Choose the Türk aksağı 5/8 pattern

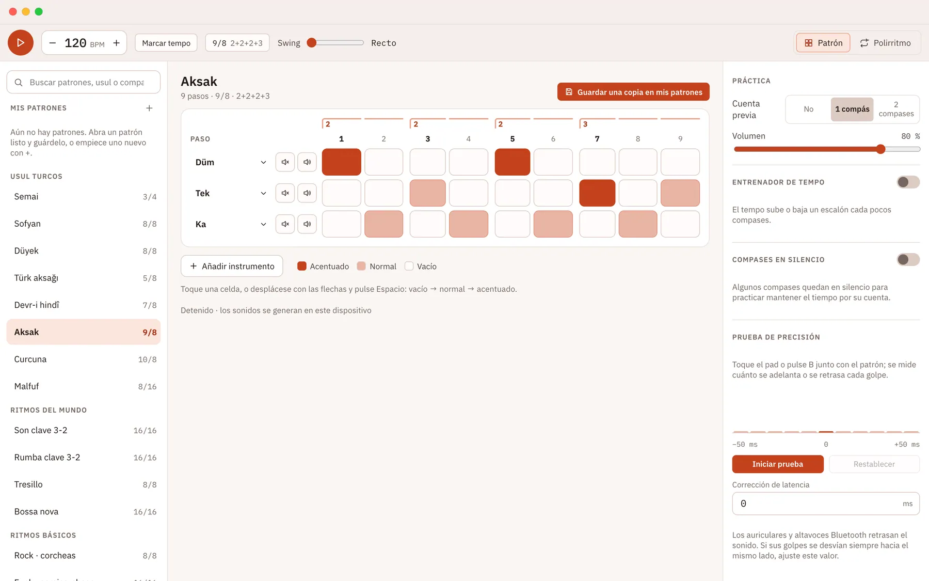point(84,278)
